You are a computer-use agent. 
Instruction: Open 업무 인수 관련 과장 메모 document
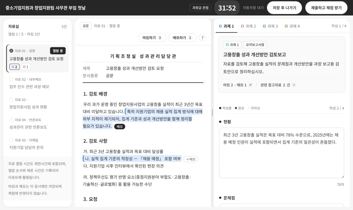click(x=29, y=87)
